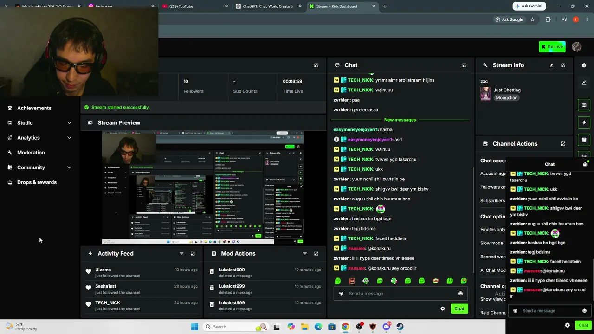Screen dimensions: 594x334
Task: Open File Explorer from taskbar
Action: tap(304, 327)
